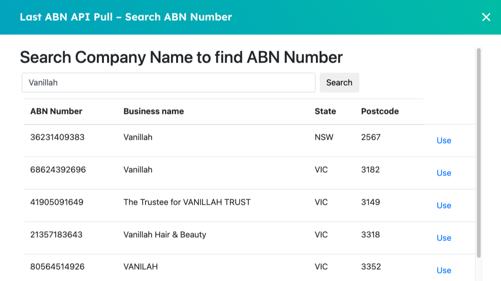Click The Trustee for VANILLAH TRUST name
501x281 pixels.
coord(187,202)
